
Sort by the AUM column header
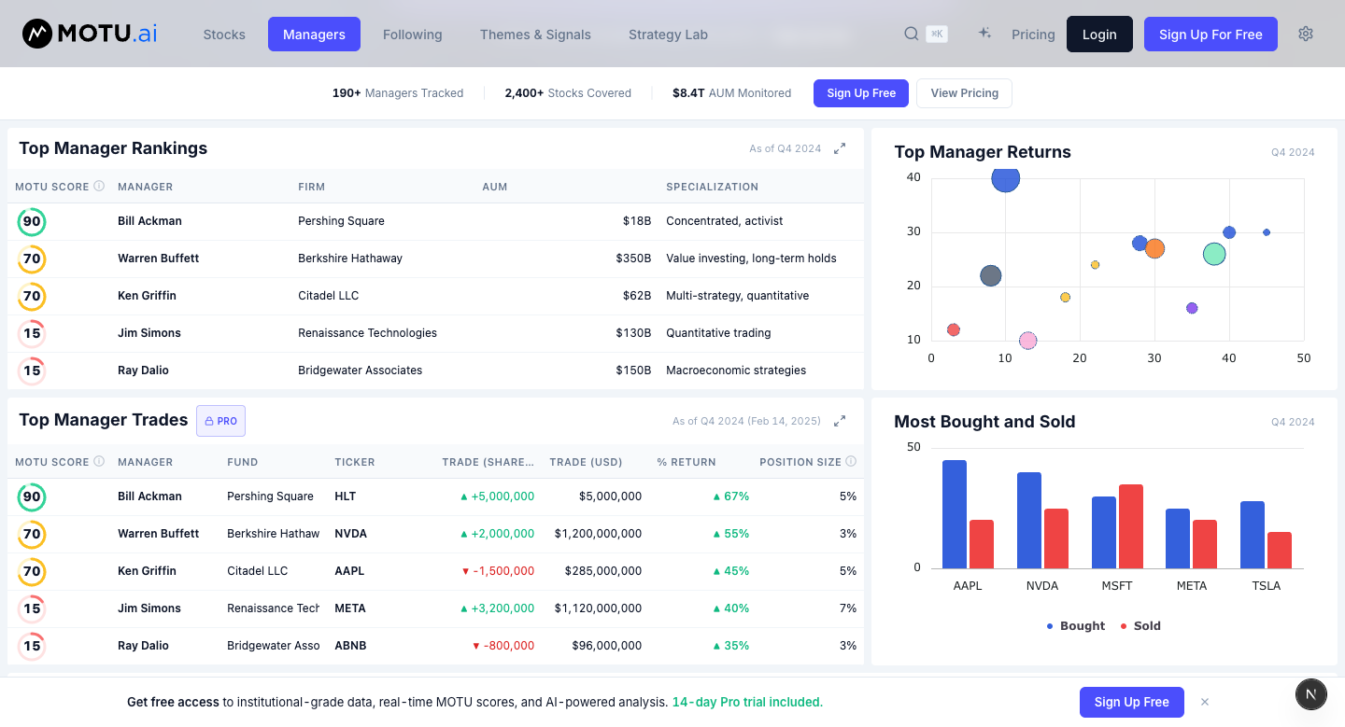point(495,187)
